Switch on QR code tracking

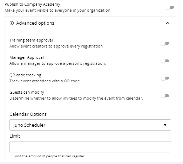tap(165, 78)
